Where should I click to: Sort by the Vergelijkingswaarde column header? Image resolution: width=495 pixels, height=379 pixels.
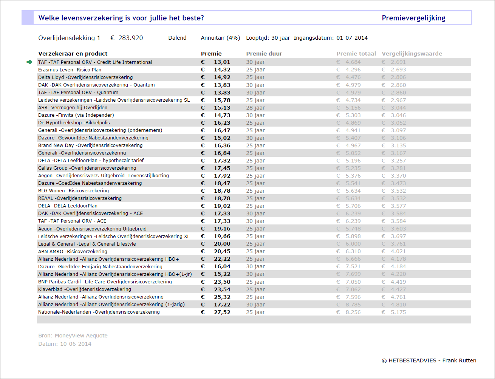click(412, 54)
